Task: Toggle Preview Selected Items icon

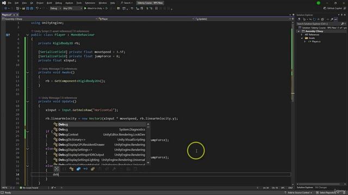Action: click(336, 19)
